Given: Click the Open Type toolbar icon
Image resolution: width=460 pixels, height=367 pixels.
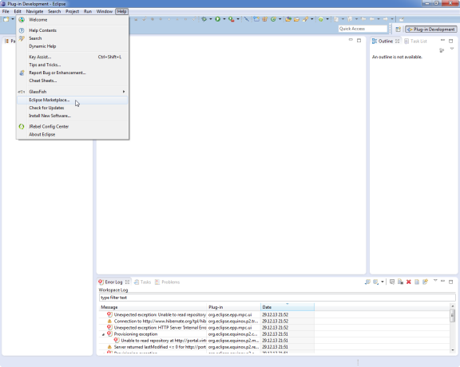Looking at the screenshot, I should click(288, 19).
